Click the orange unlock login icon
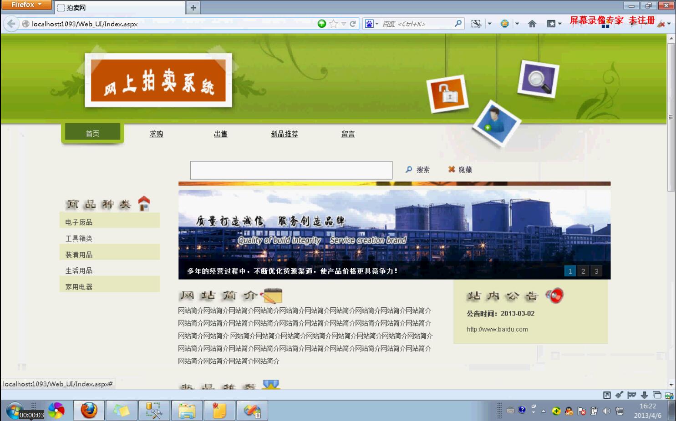Viewport: 676px width, 421px height. (448, 94)
